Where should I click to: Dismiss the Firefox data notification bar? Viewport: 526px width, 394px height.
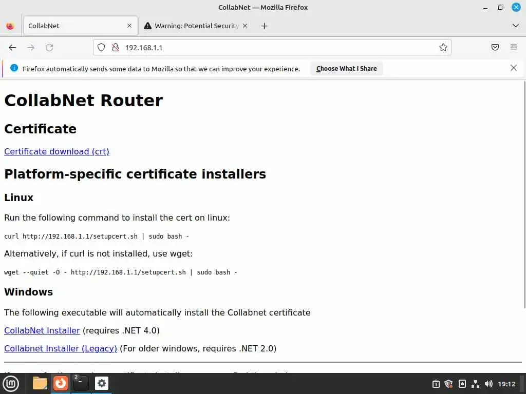tap(513, 68)
